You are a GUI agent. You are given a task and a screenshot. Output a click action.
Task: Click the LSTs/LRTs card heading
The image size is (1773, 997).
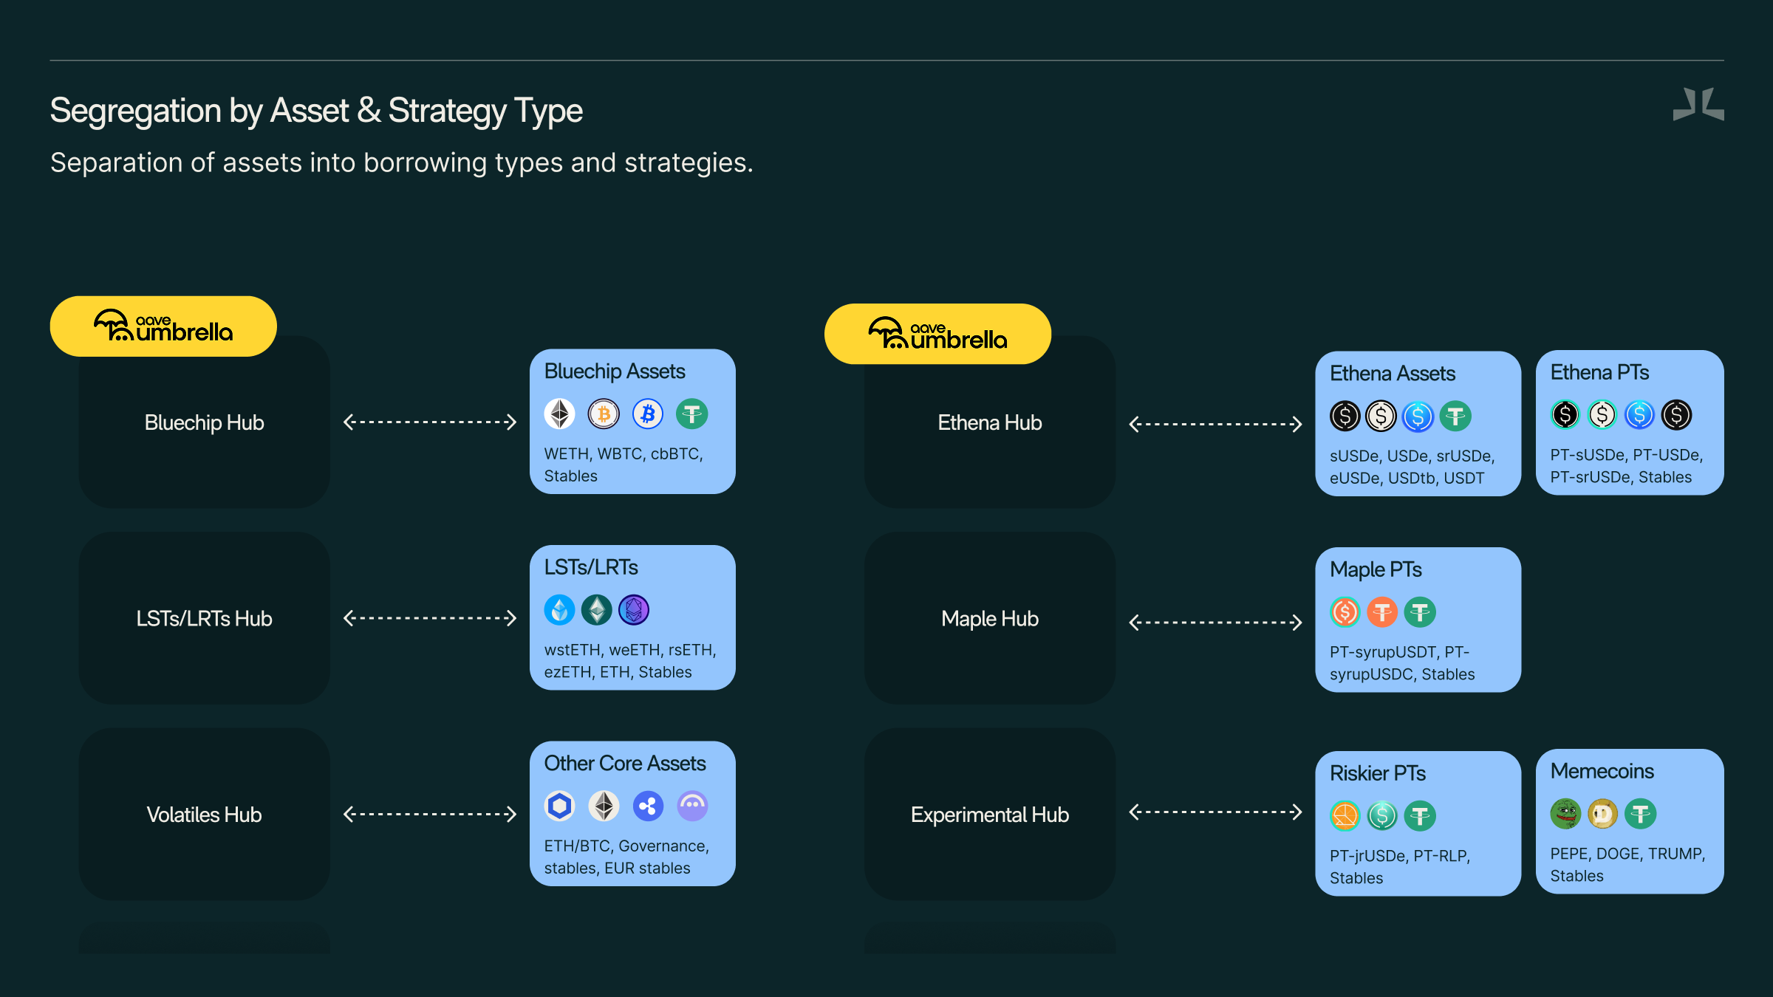click(591, 567)
